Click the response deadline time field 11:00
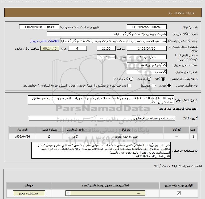 pos(106,48)
